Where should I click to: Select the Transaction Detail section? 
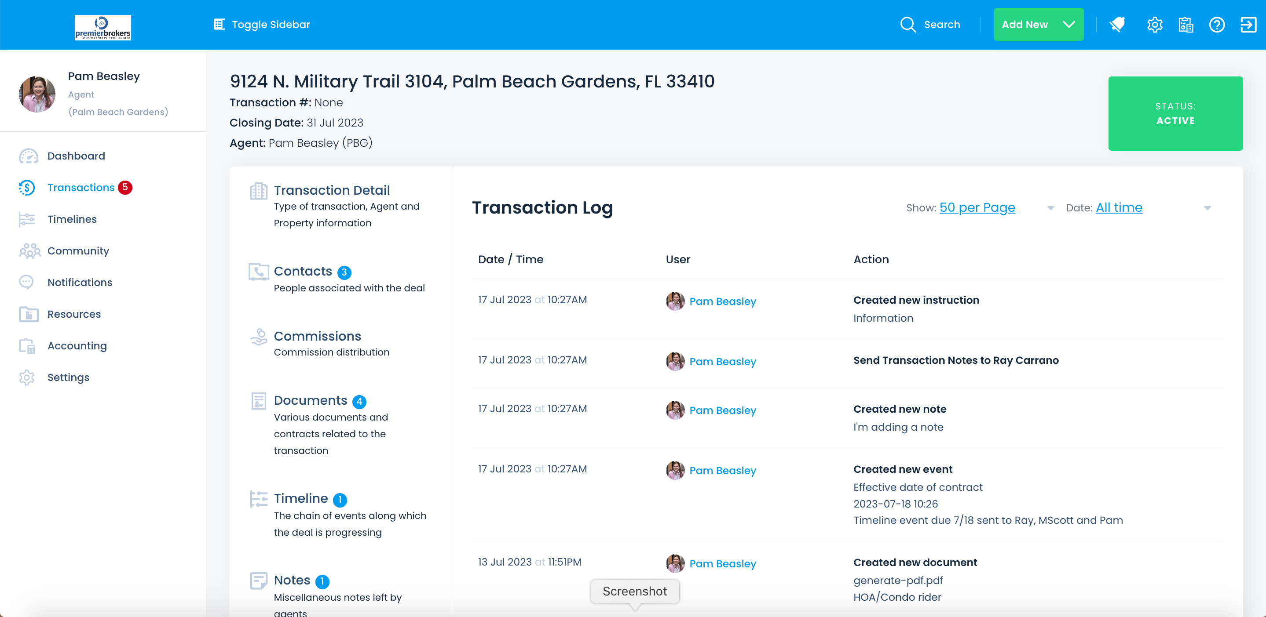coord(331,190)
